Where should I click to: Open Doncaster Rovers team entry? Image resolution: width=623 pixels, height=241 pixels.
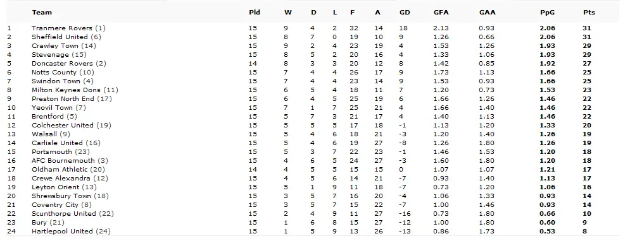coord(63,63)
